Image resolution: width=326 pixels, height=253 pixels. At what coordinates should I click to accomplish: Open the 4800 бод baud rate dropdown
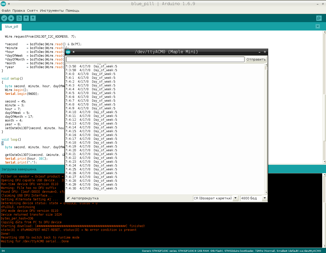tap(254, 198)
